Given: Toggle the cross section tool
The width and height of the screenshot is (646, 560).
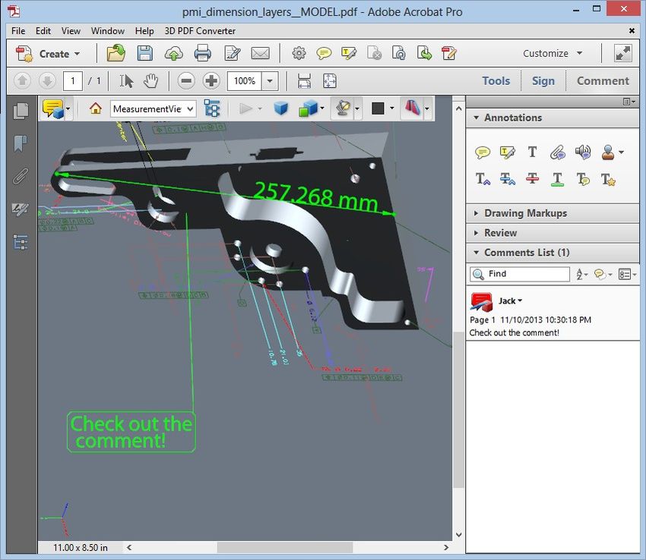Looking at the screenshot, I should coord(412,109).
